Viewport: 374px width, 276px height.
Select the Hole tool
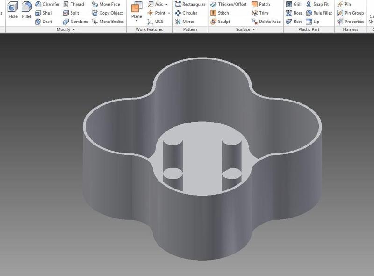tap(13, 10)
